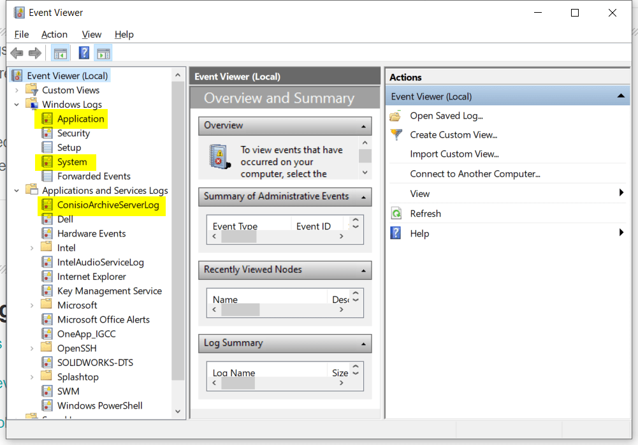The width and height of the screenshot is (638, 445).
Task: Click Recently Viewed Nodes Name column header
Action: pos(225,299)
